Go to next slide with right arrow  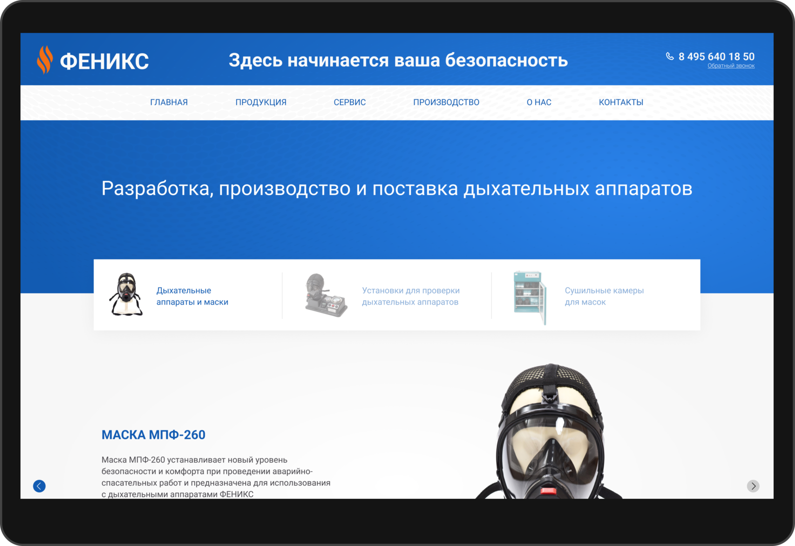click(x=753, y=486)
